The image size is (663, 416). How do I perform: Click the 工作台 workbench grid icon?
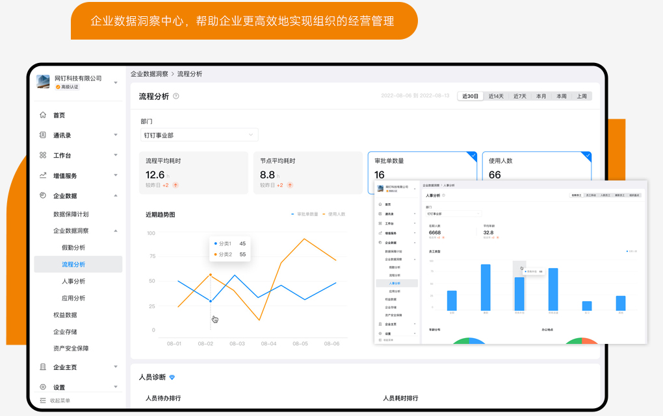tap(43, 155)
